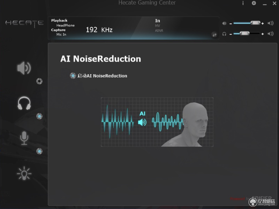Decrease headphone volume with minus button
The height and width of the screenshot is (209, 279).
pyautogui.click(x=231, y=34)
